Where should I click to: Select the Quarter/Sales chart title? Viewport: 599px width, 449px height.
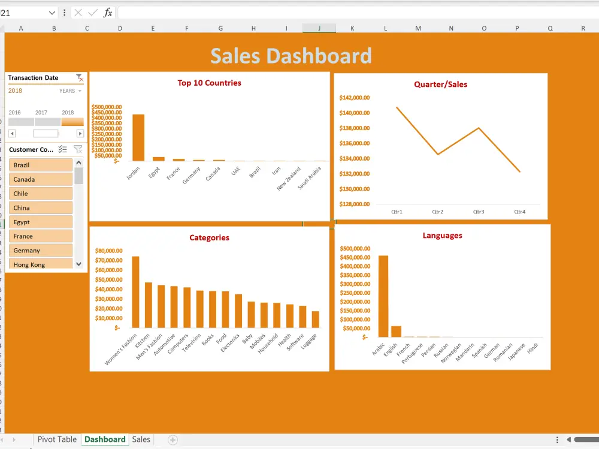(x=440, y=85)
